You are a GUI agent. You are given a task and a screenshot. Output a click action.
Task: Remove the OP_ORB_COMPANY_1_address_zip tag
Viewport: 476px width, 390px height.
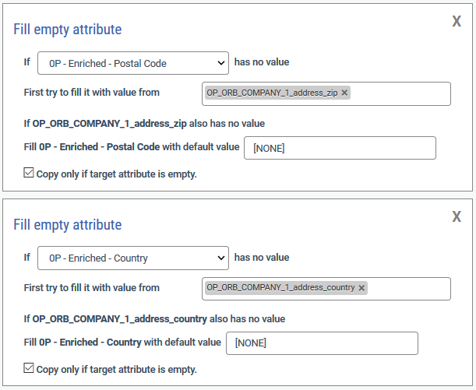tap(344, 93)
